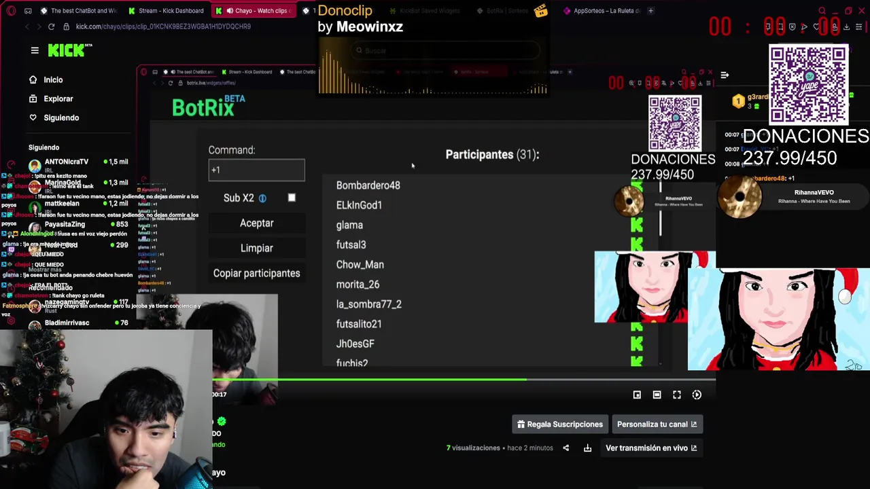
Task: Open browser downloads icon in toolbar
Action: (x=846, y=27)
